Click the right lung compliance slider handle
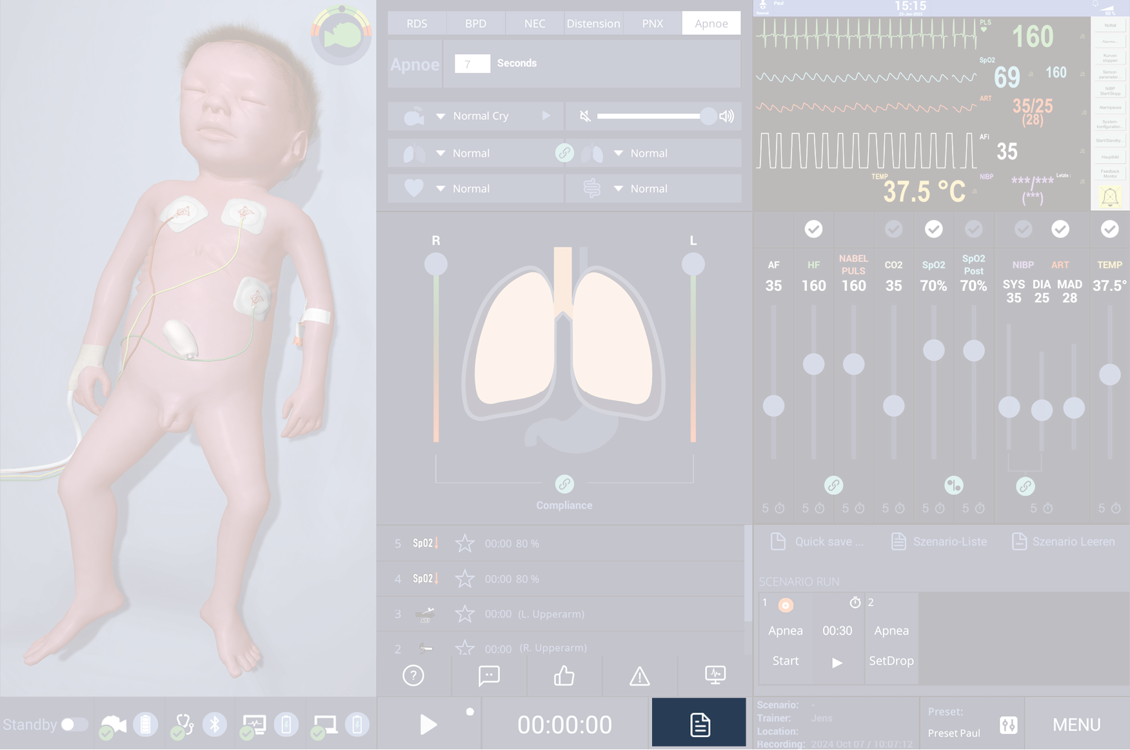Image resolution: width=1130 pixels, height=750 pixels. coord(436,264)
